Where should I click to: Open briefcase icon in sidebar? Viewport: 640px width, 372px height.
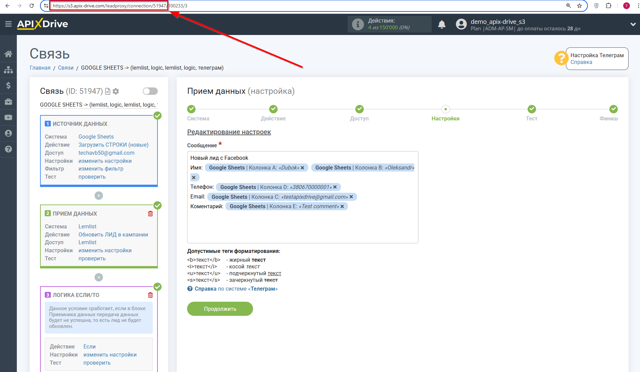(8, 102)
